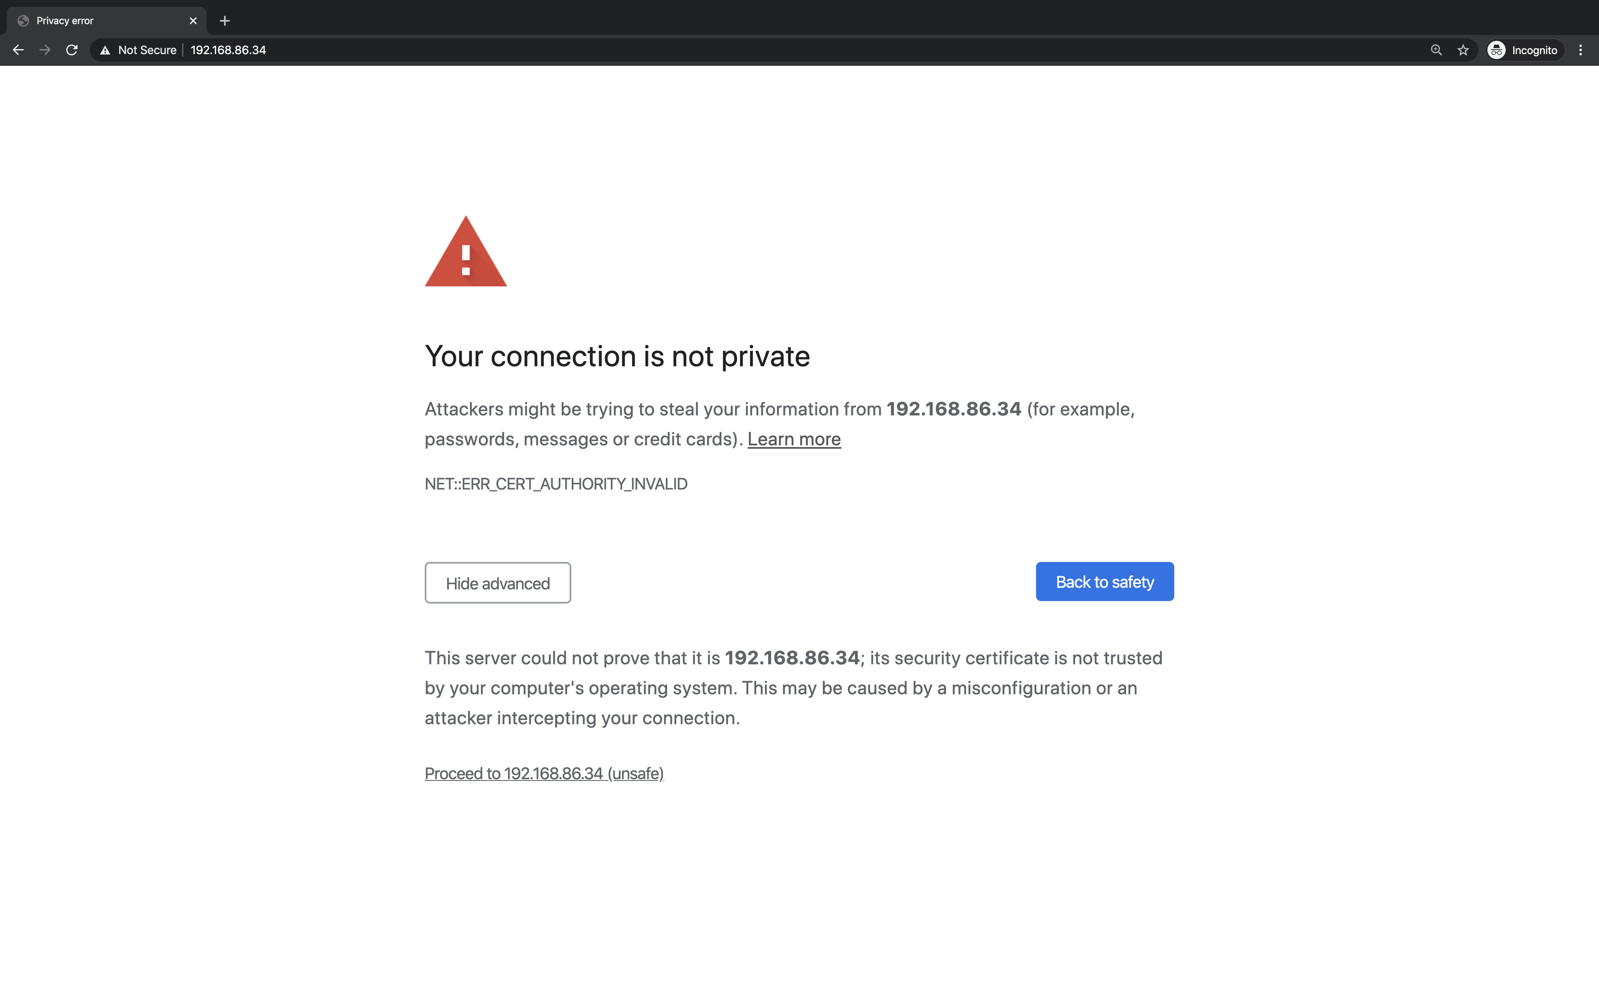The image size is (1599, 999).
Task: Click the NET::ERR_CERT_AUTHORITY_INVALID error code
Action: pyautogui.click(x=555, y=484)
